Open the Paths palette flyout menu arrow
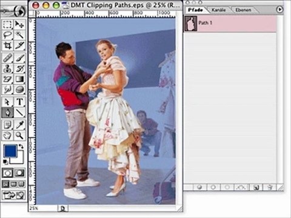 coord(279,9)
